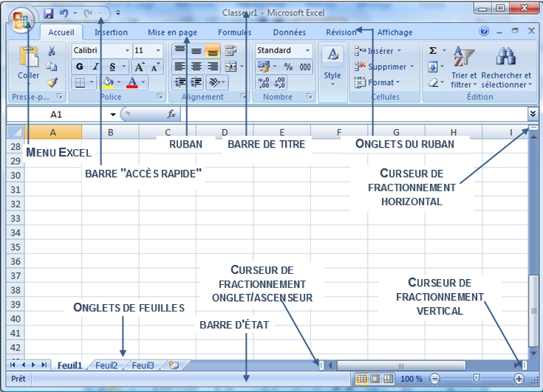The height and width of the screenshot is (392, 543).
Task: Apply the red font color
Action: (132, 83)
